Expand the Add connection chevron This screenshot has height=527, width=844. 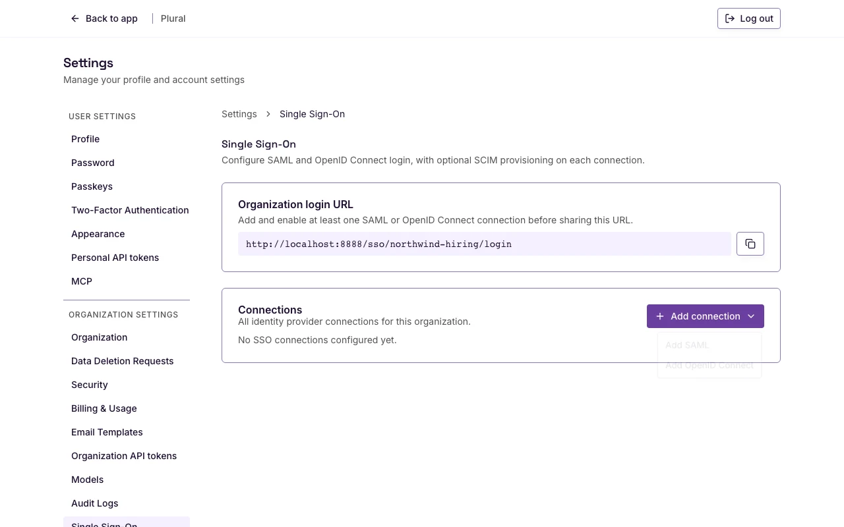click(751, 316)
